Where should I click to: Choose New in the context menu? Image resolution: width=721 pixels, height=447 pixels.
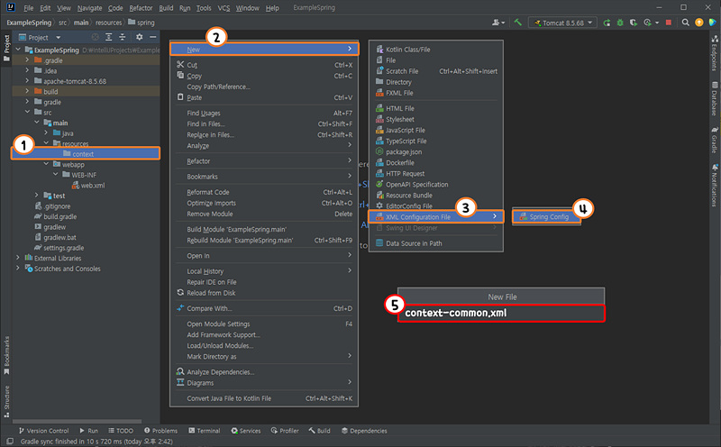[x=264, y=50]
